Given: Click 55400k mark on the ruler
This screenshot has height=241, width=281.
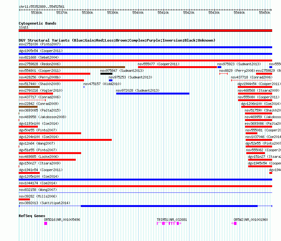Looking at the screenshot, I should click(x=138, y=13).
